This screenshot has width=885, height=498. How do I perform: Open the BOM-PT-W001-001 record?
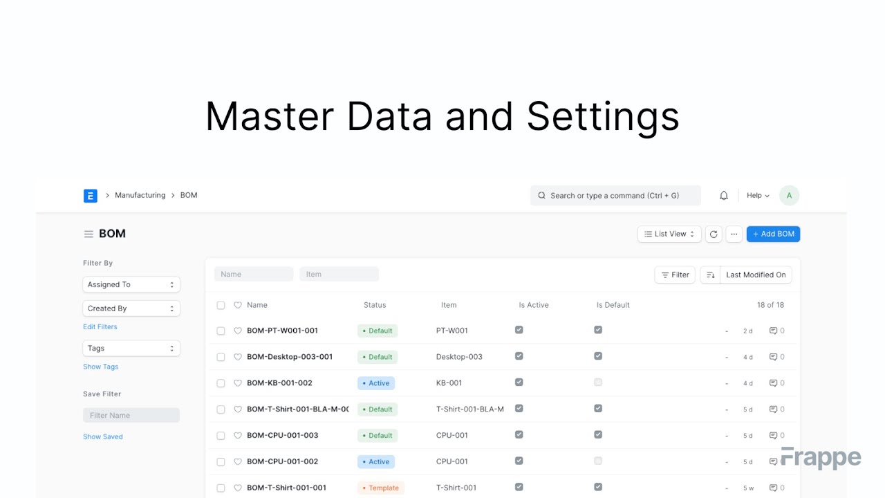tap(282, 331)
